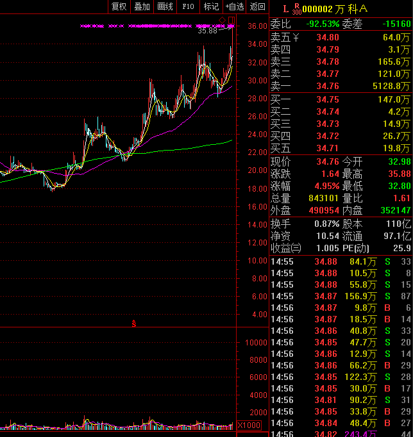Screen dimensions: 413x437
Task: Toggle the PE(动) dynamic ratio label
Action: pos(360,248)
